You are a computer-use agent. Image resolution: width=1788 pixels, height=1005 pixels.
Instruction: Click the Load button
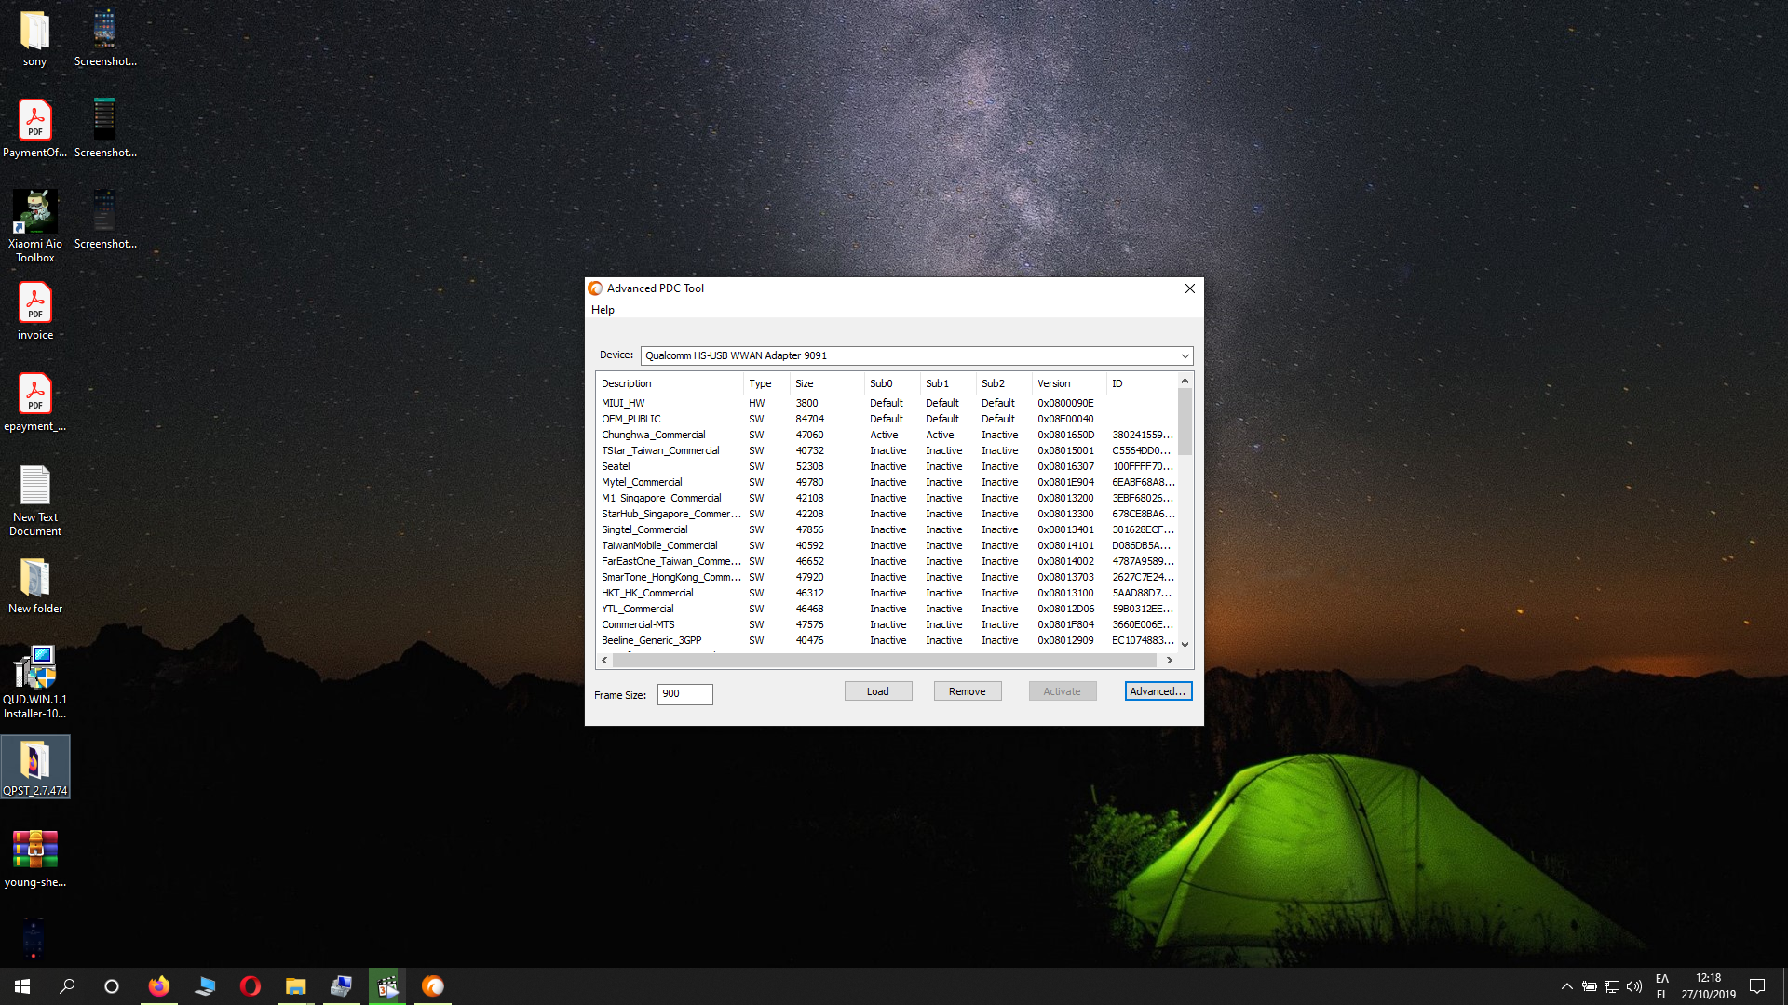(x=877, y=691)
